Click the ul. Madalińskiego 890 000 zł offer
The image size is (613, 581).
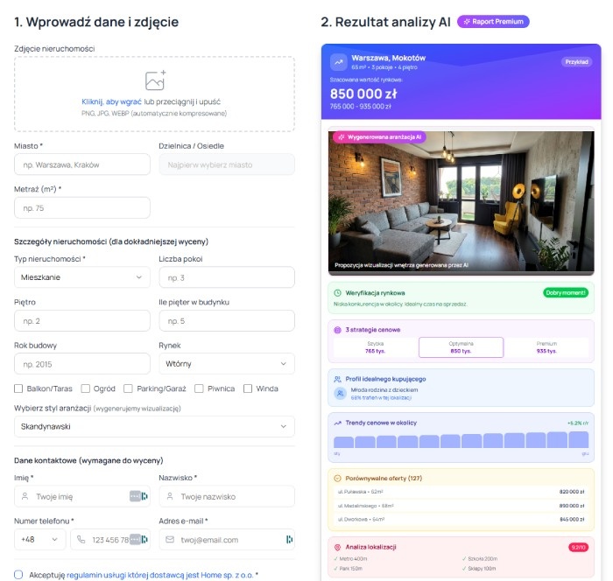tap(461, 506)
